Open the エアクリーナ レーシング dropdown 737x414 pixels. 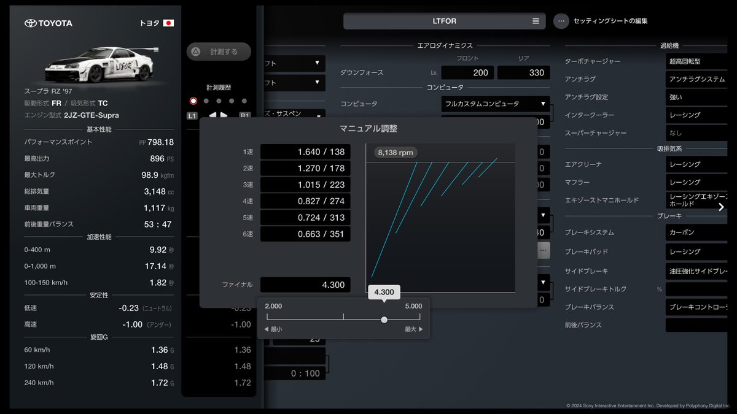coord(696,164)
